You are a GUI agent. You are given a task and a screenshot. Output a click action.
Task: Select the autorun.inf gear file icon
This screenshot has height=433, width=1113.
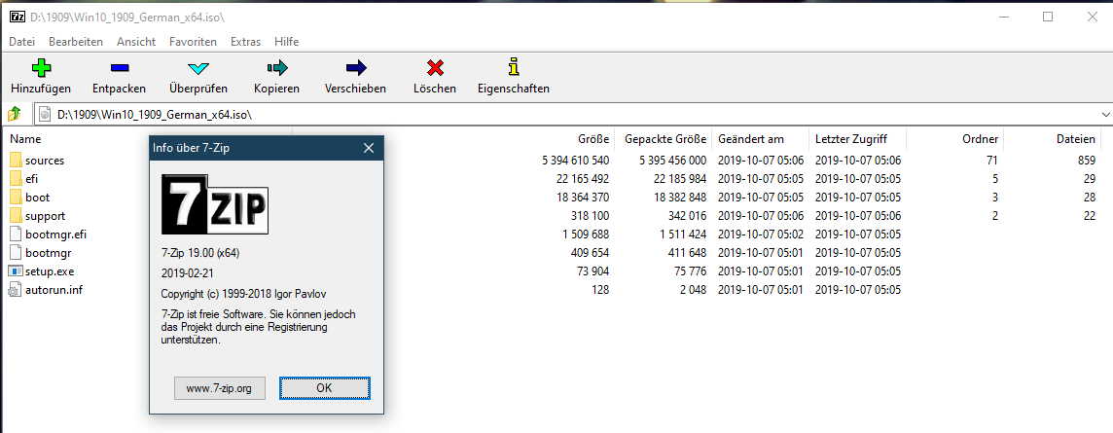[x=15, y=290]
